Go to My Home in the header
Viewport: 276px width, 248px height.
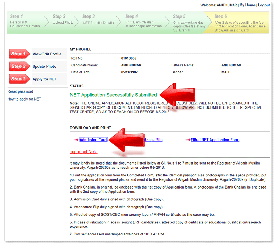(x=247, y=5)
